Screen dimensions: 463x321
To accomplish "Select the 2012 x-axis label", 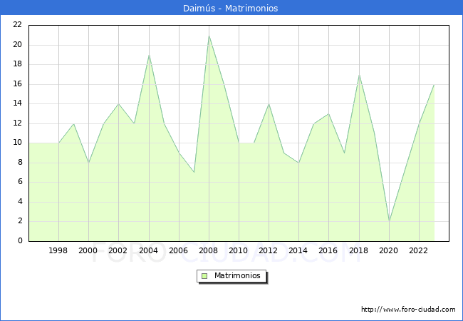I will coord(269,250).
